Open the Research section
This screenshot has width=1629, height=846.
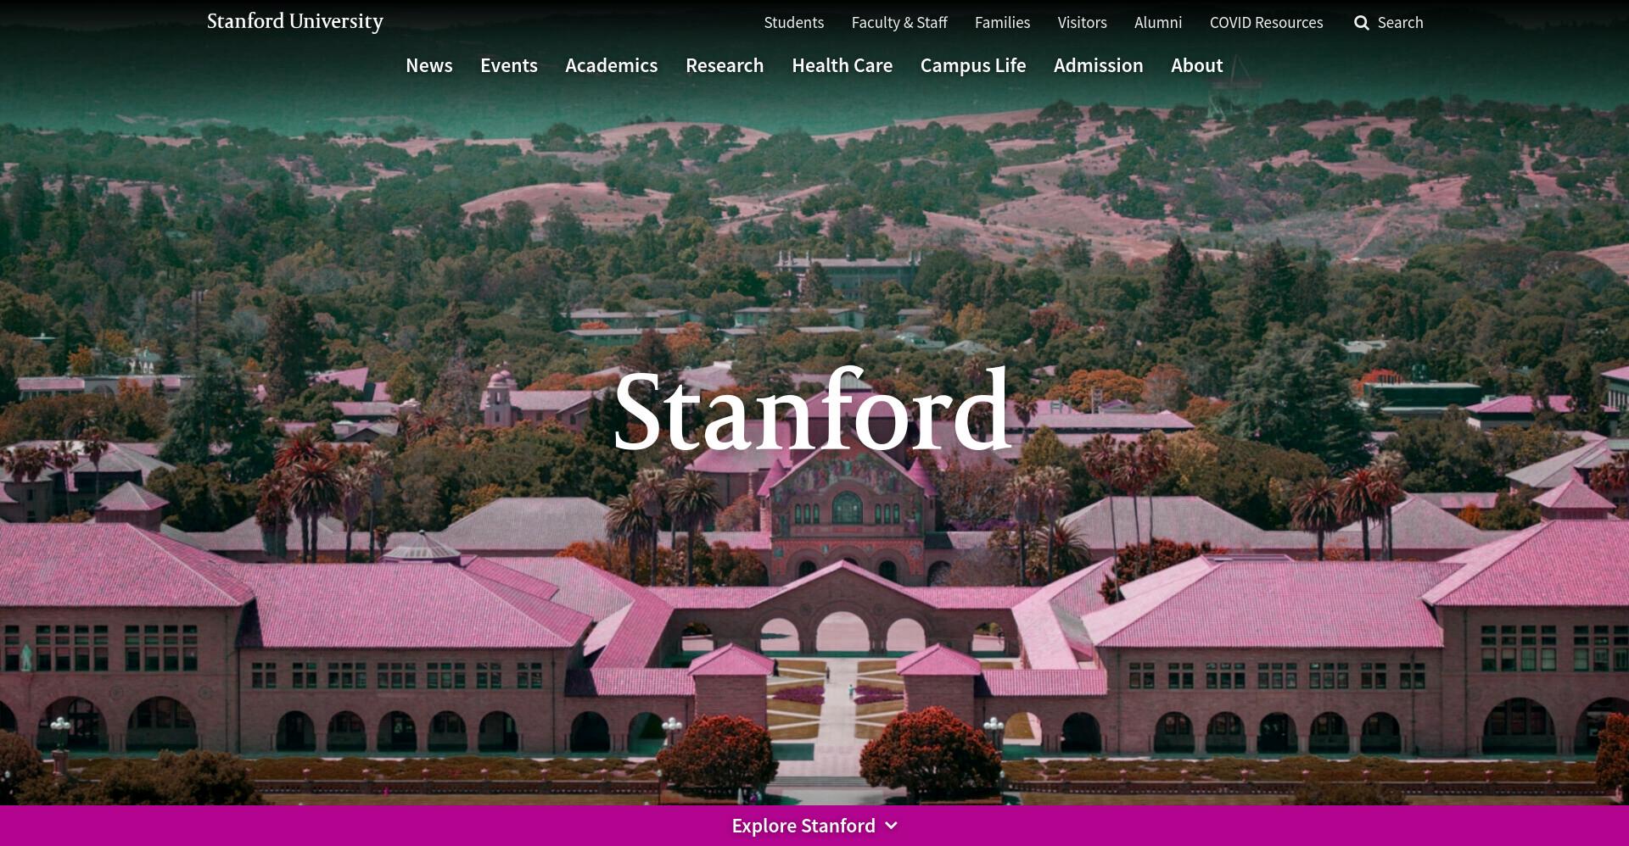pyautogui.click(x=725, y=65)
